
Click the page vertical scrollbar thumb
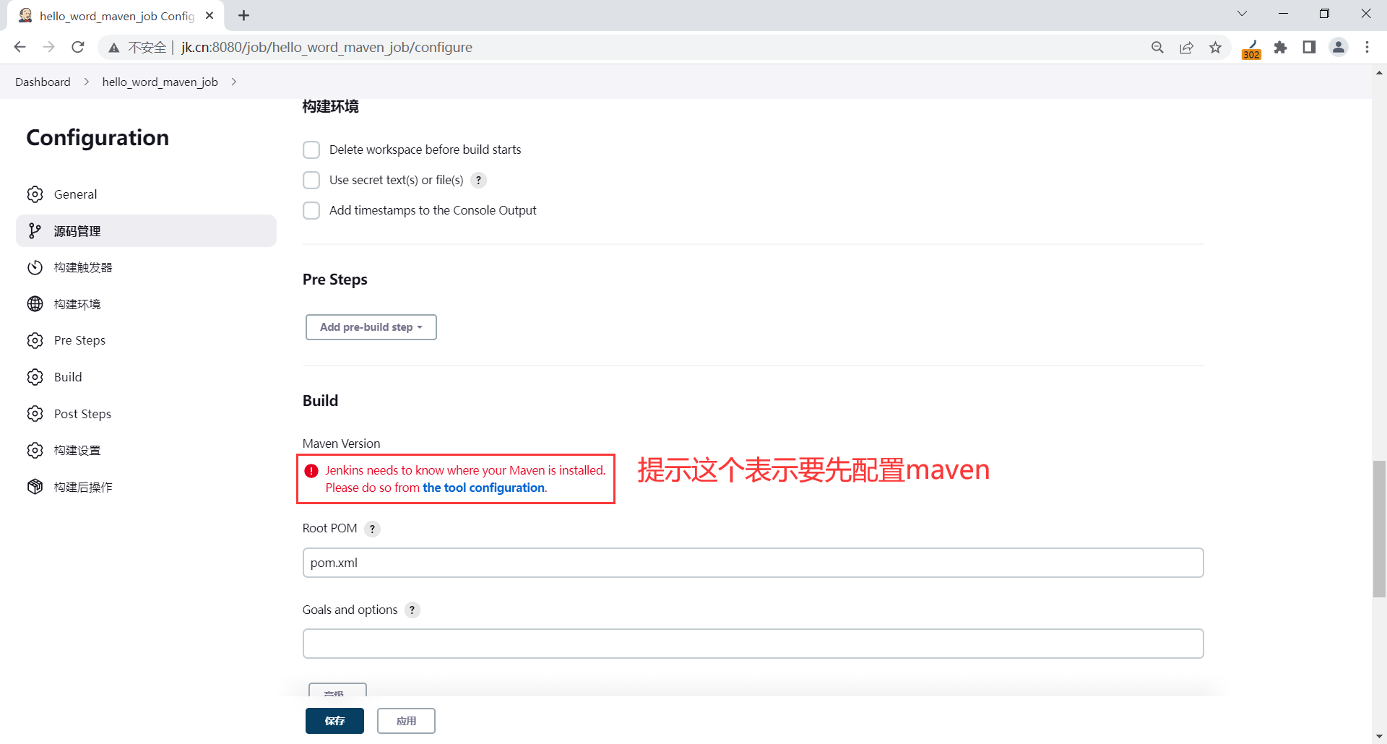coord(1379,529)
